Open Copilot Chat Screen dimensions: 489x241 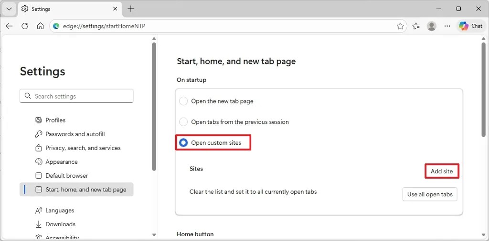[x=470, y=26]
